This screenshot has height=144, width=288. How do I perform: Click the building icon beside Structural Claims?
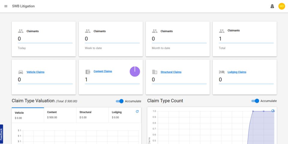coord(155,72)
